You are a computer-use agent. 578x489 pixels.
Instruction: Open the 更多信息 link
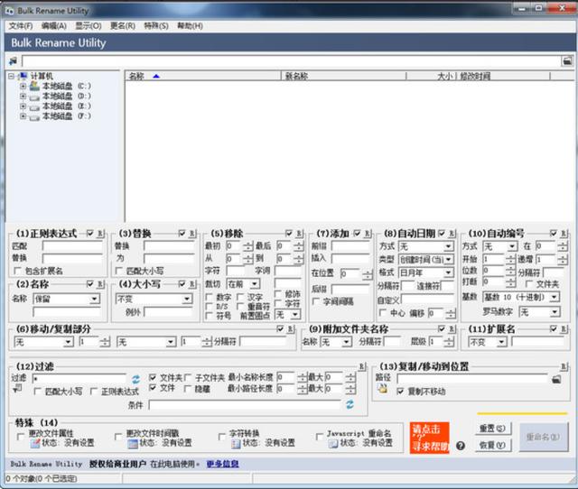222,464
